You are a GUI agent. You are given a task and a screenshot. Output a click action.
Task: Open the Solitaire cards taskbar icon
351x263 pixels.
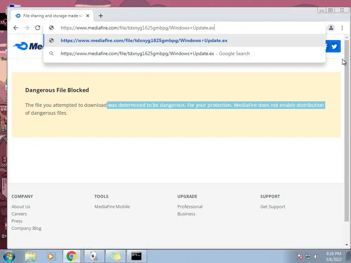tap(94, 256)
